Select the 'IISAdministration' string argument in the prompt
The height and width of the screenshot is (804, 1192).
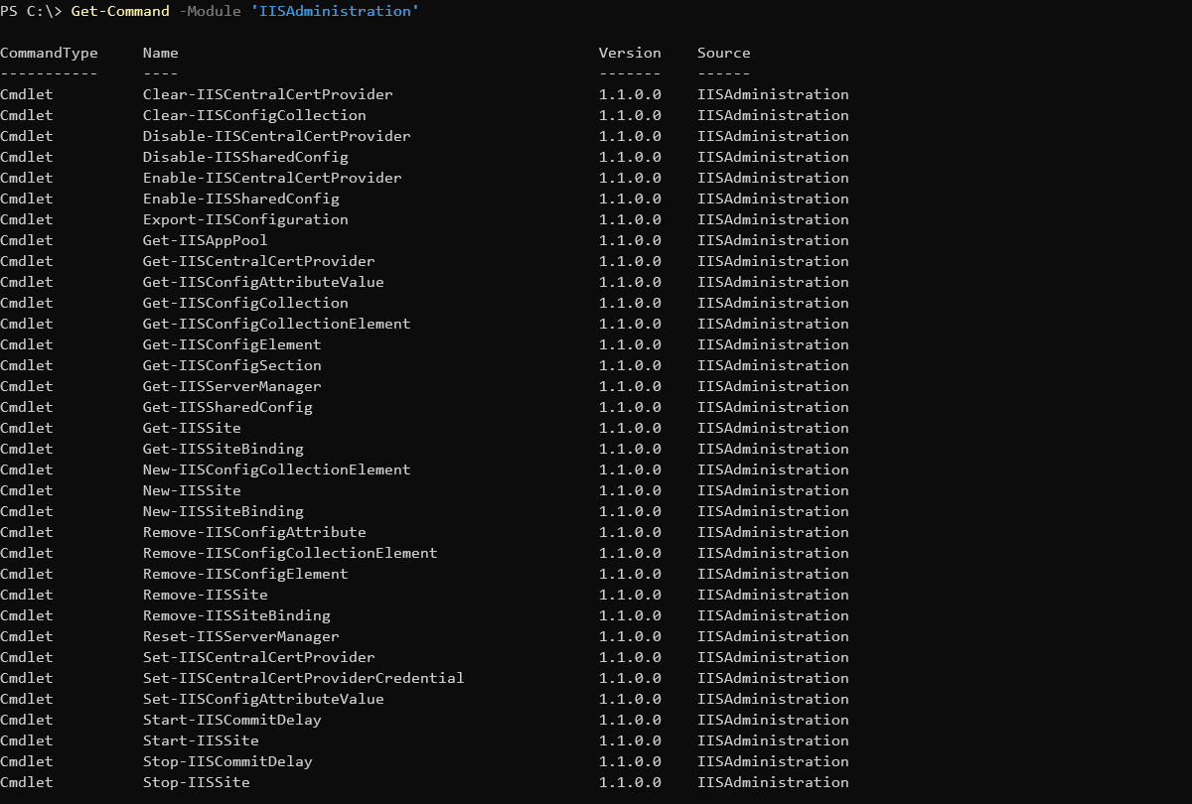pos(334,11)
